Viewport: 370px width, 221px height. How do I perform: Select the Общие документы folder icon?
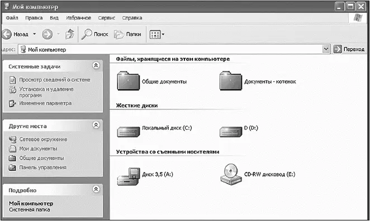[x=129, y=81]
